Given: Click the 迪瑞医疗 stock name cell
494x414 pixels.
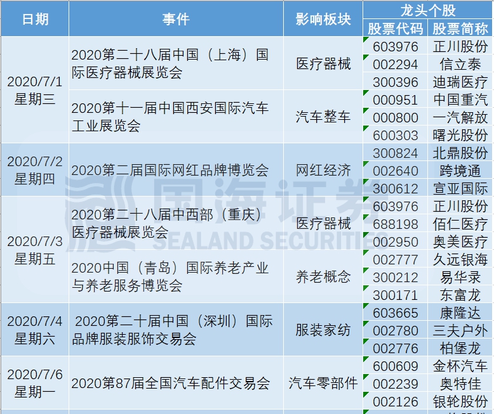Looking at the screenshot, I should (x=460, y=82).
